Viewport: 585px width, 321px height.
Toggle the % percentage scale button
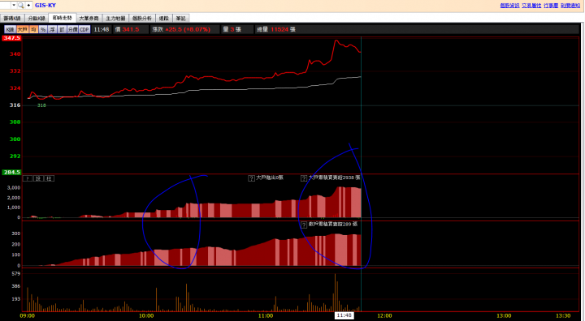click(43, 29)
